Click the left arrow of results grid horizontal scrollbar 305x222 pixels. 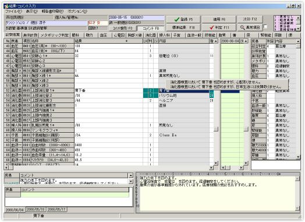tap(6, 167)
